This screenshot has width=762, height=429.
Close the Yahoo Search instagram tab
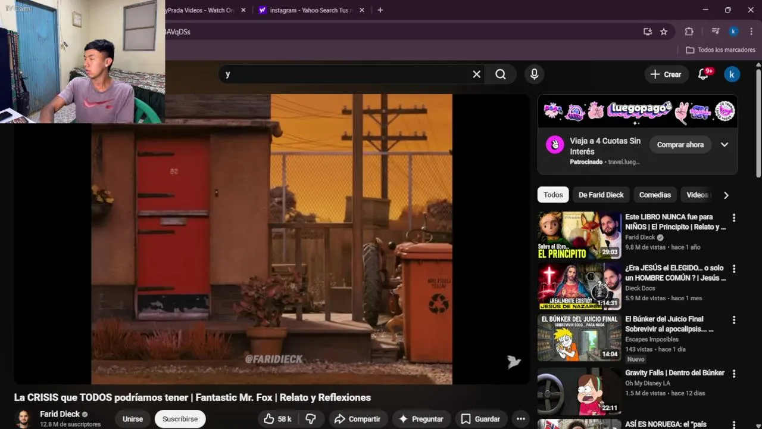(361, 10)
